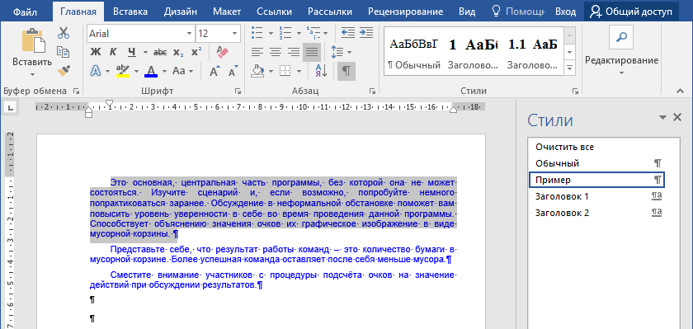This screenshot has width=693, height=329.
Task: Click the Sort A-Я icon
Action: [x=321, y=71]
